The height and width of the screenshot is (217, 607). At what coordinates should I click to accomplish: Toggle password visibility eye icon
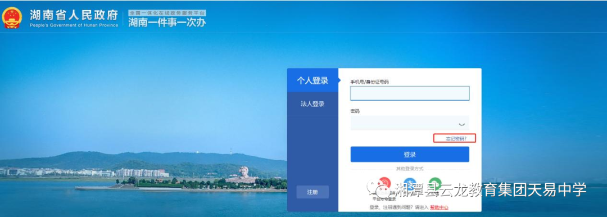[461, 124]
